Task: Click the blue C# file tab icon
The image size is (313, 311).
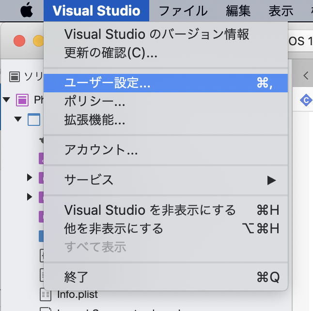Action: pyautogui.click(x=306, y=100)
